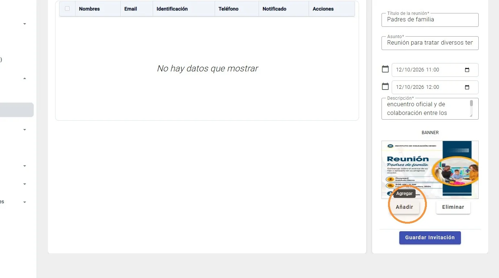The width and height of the screenshot is (499, 278).
Task: Expand the sidebar section ending in "es"
Action: click(x=25, y=202)
